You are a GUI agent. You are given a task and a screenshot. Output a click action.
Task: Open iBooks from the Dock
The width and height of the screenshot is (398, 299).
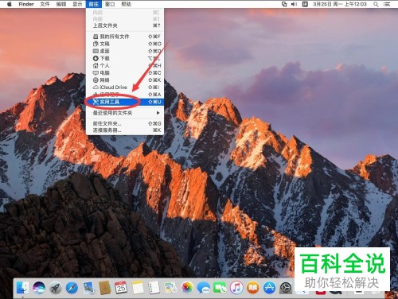[x=253, y=288]
